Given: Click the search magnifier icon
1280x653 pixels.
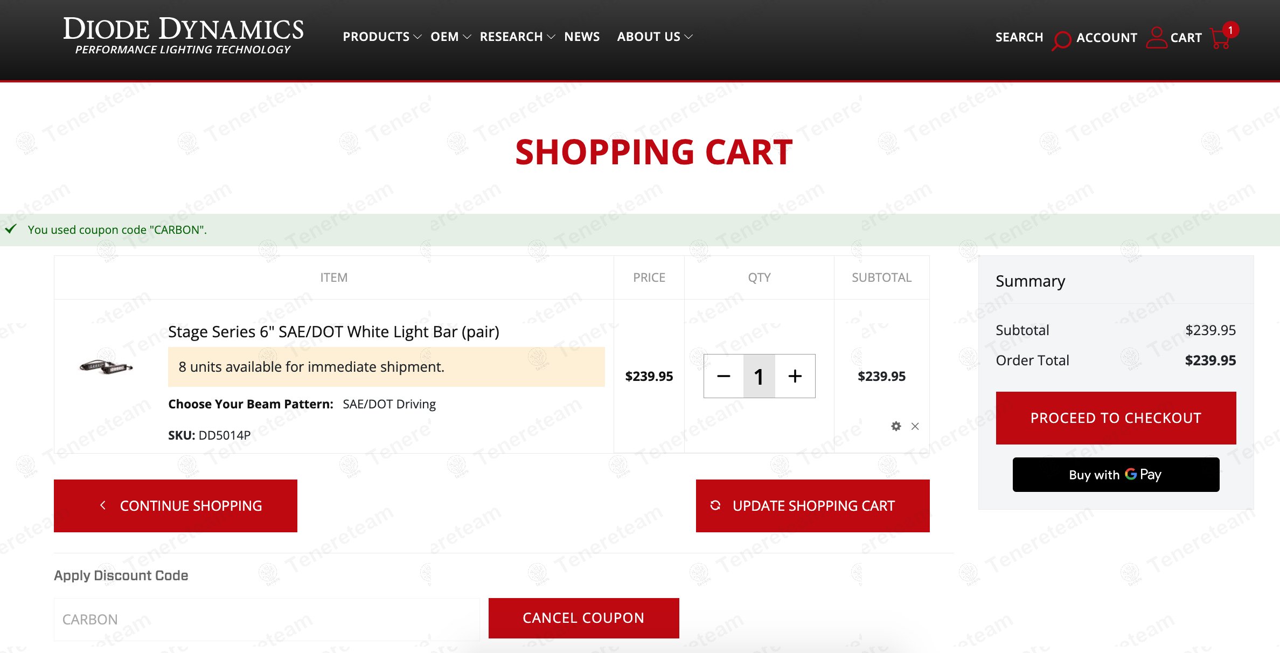Looking at the screenshot, I should [1061, 40].
